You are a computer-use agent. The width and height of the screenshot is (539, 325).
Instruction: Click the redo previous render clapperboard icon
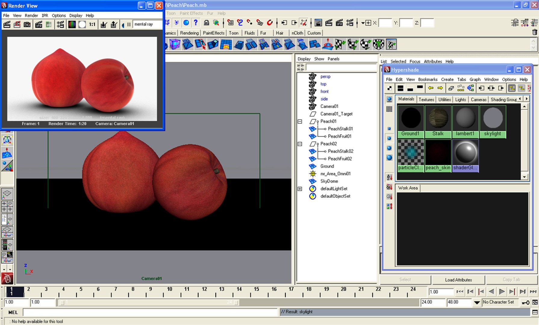[7, 24]
